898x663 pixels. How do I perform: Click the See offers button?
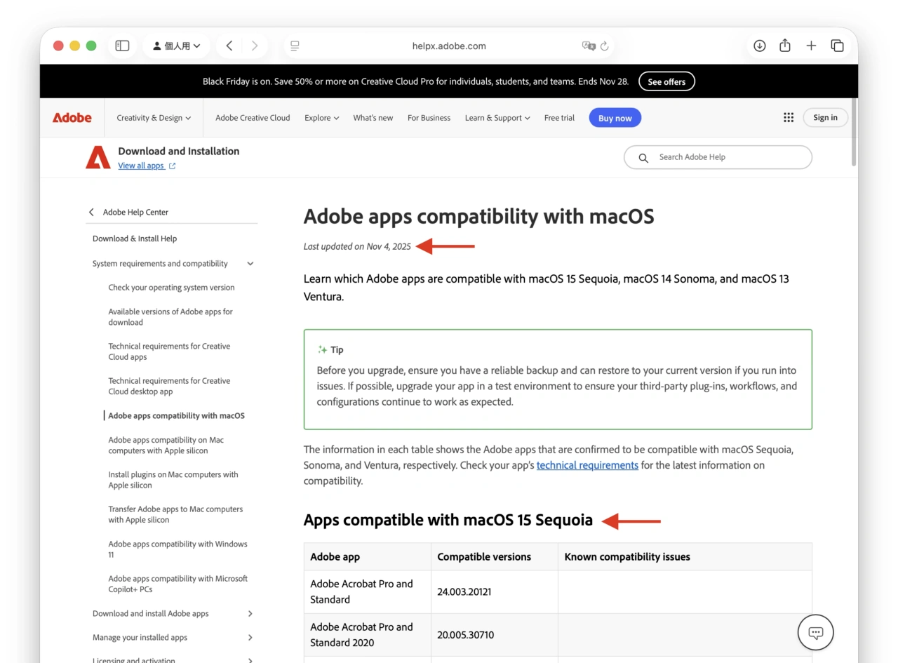click(x=666, y=81)
